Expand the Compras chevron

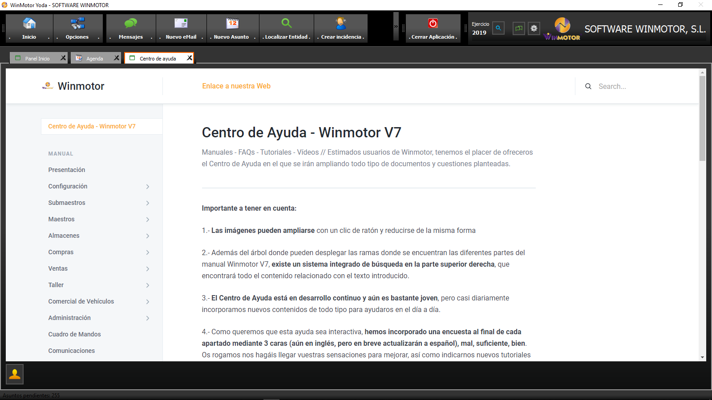(x=148, y=252)
